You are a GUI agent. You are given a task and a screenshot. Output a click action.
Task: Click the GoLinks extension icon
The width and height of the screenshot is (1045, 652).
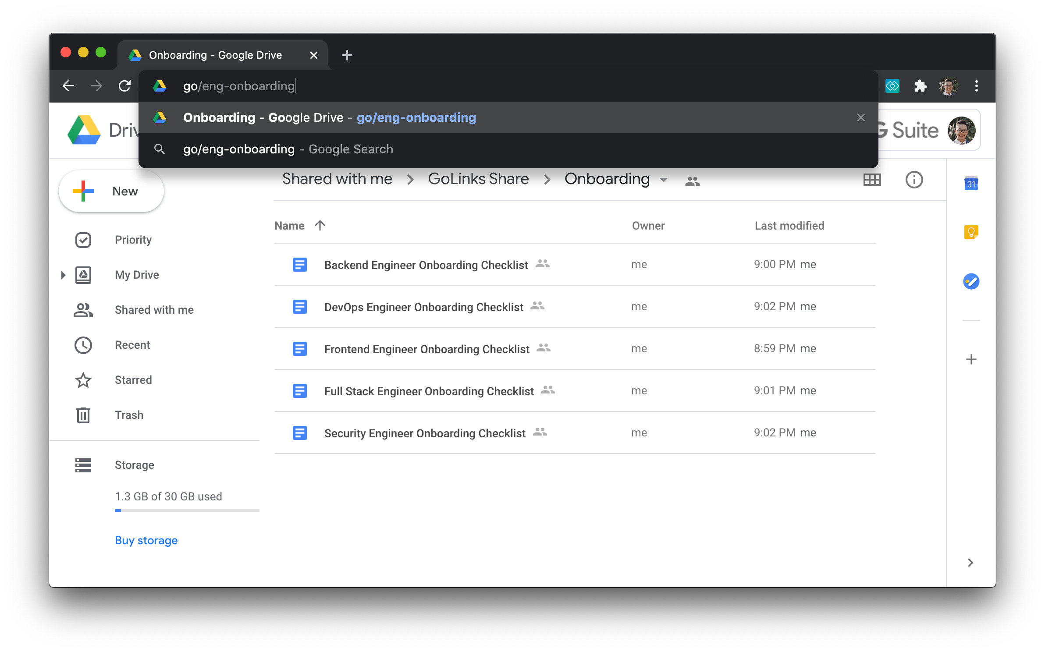pos(892,86)
